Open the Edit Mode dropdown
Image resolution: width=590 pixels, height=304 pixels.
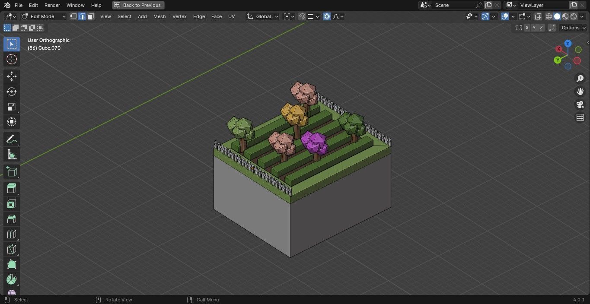(x=43, y=16)
